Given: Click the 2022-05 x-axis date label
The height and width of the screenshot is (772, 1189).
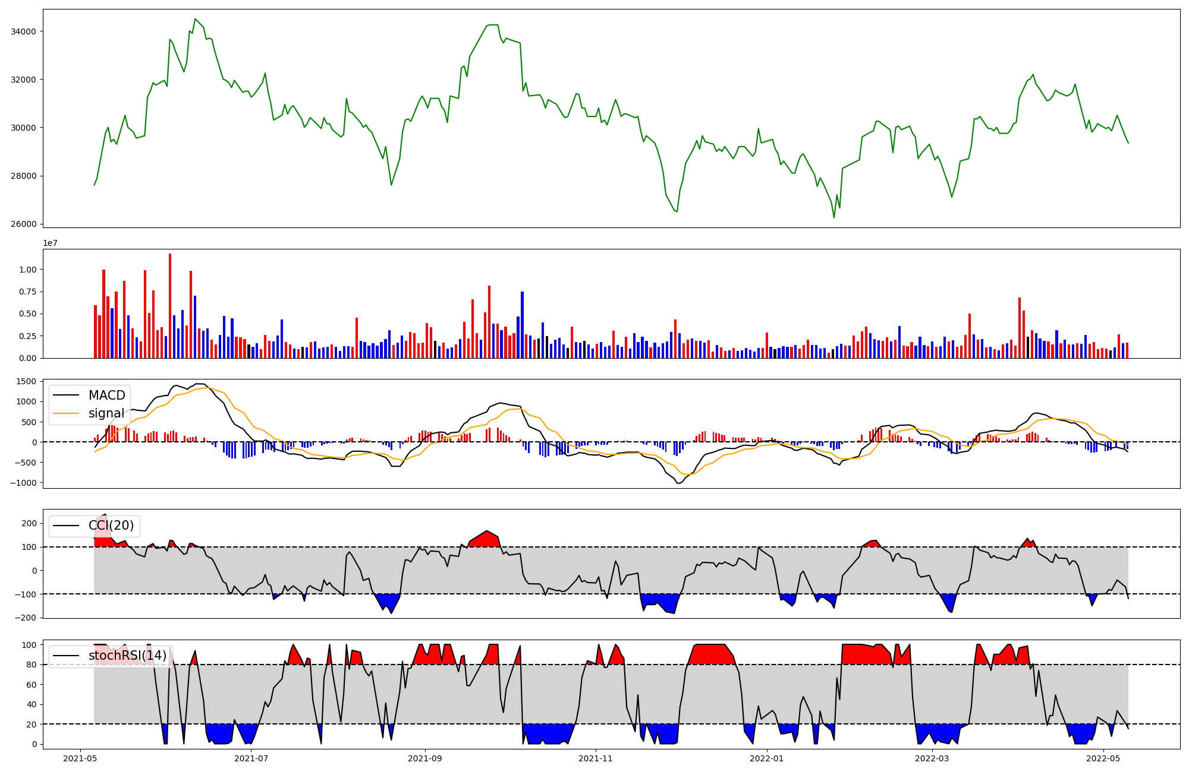Looking at the screenshot, I should point(1103,758).
